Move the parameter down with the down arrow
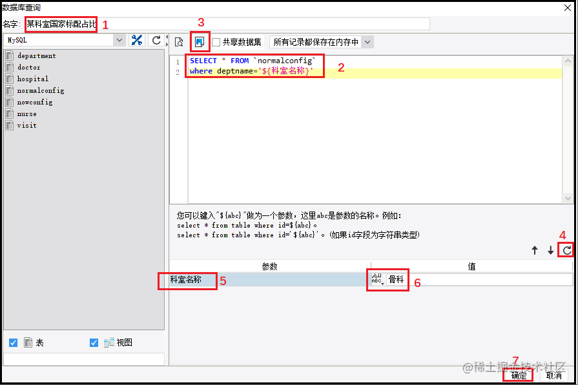578x385 pixels. pos(550,250)
